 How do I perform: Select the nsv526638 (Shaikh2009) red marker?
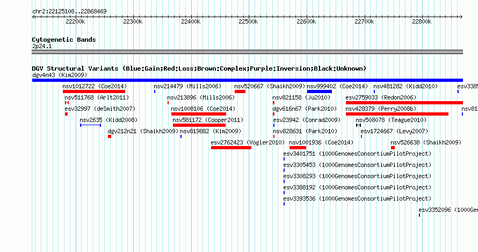coord(393,148)
